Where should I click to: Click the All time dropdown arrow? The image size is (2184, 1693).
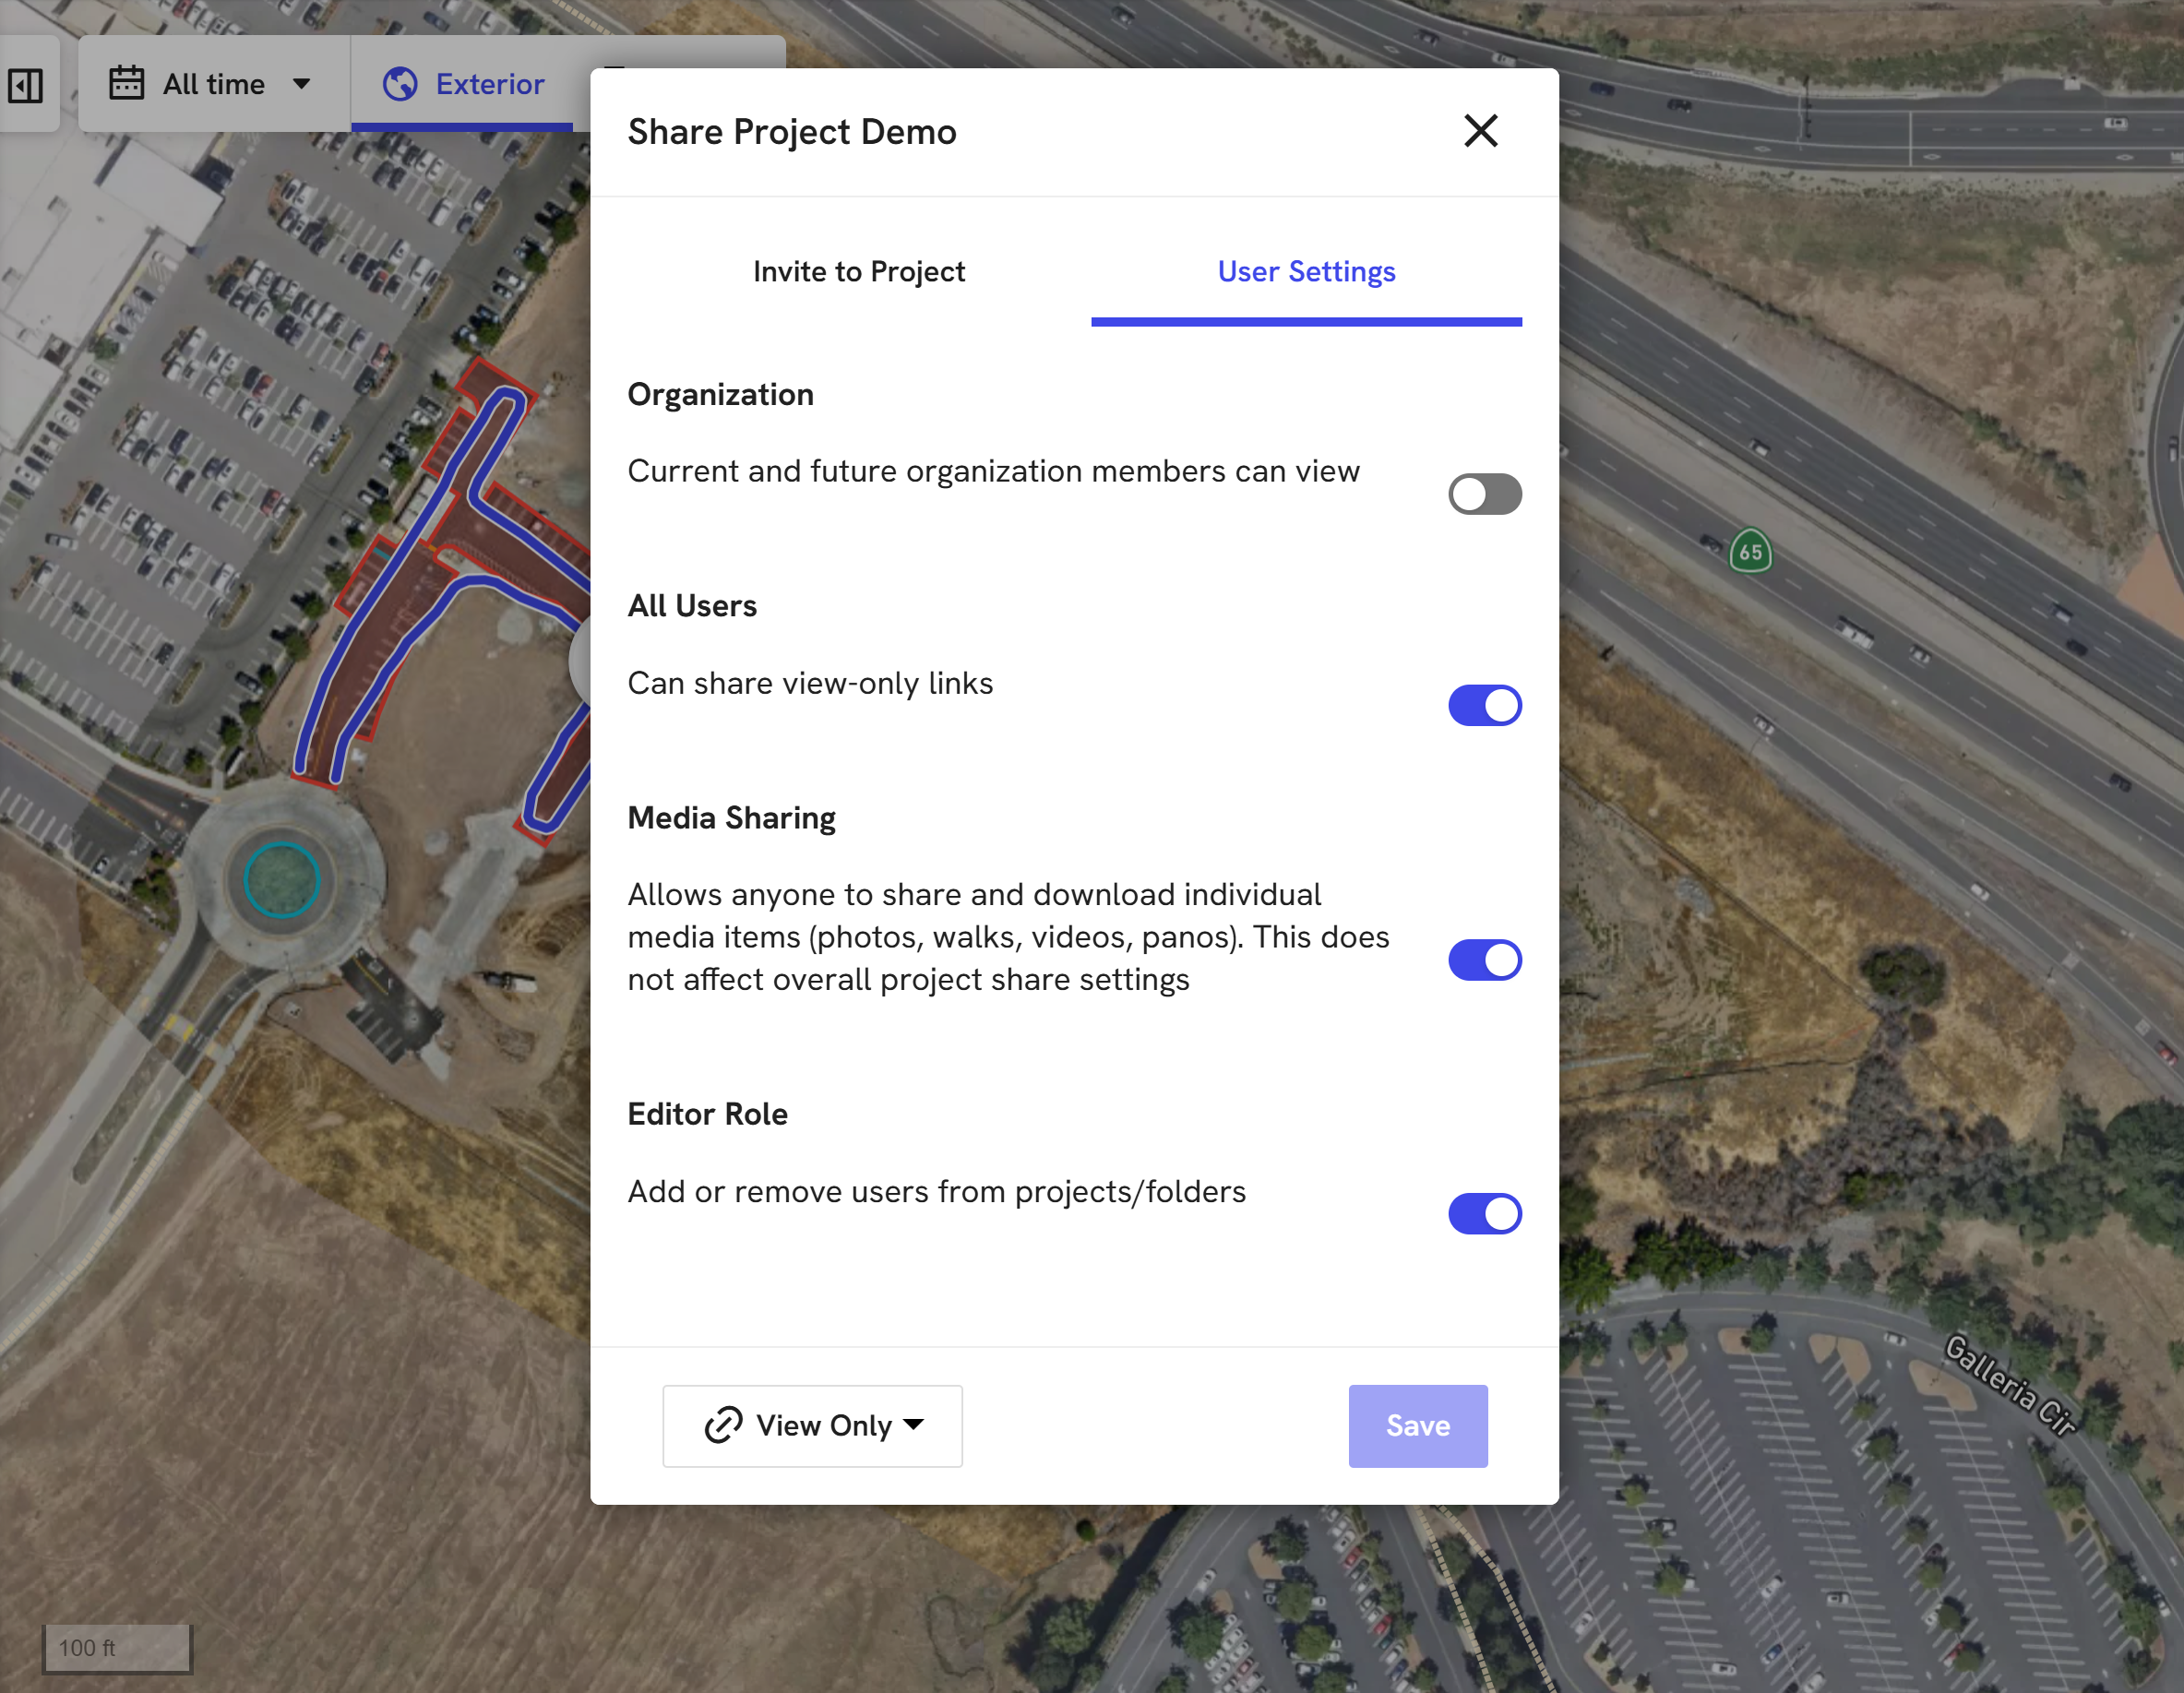point(301,84)
